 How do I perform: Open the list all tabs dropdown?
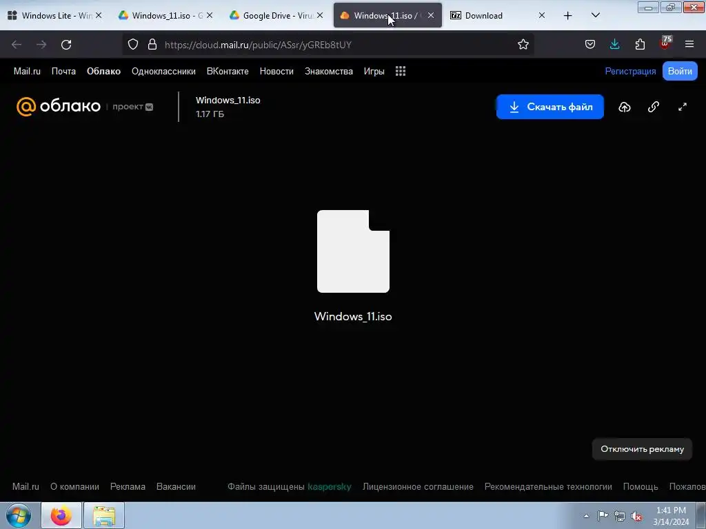(x=595, y=15)
